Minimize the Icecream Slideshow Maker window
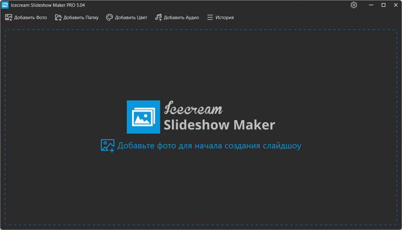 point(371,5)
